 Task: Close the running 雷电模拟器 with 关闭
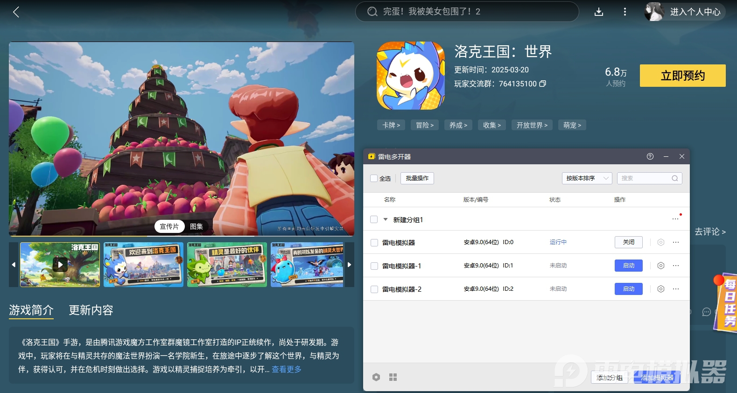click(x=629, y=242)
